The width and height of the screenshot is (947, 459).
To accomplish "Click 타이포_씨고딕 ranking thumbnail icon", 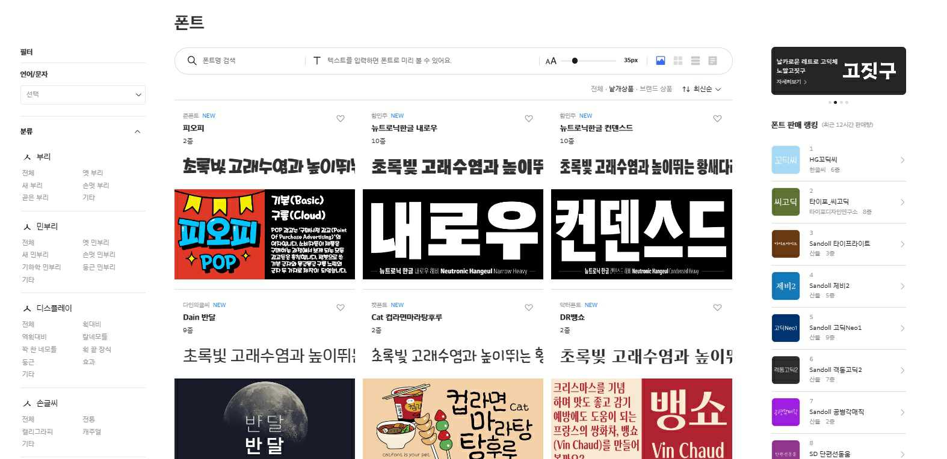I will point(785,202).
